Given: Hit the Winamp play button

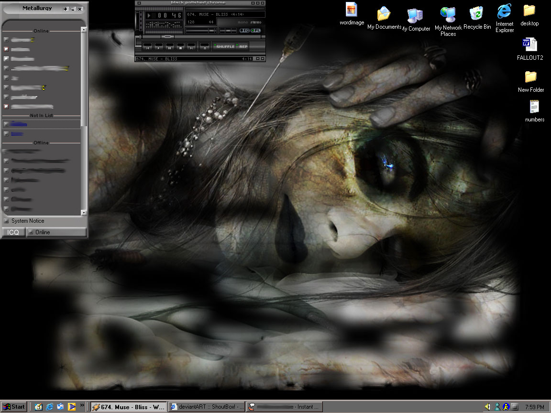Looking at the screenshot, I should [159, 46].
